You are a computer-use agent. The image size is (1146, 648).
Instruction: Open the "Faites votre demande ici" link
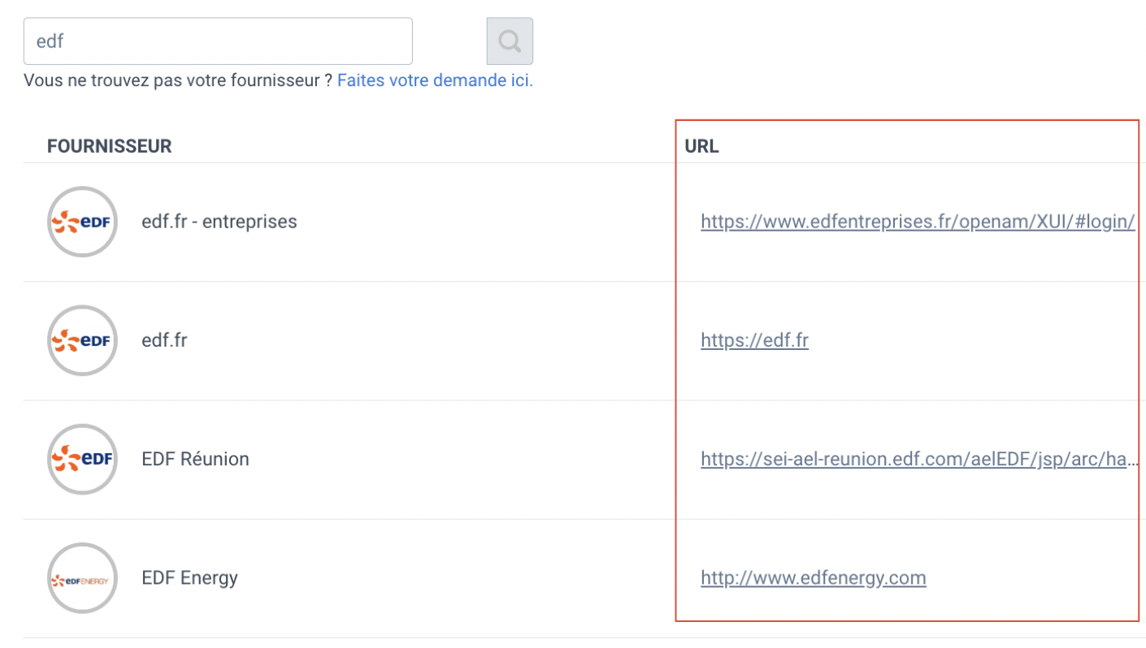tap(435, 80)
